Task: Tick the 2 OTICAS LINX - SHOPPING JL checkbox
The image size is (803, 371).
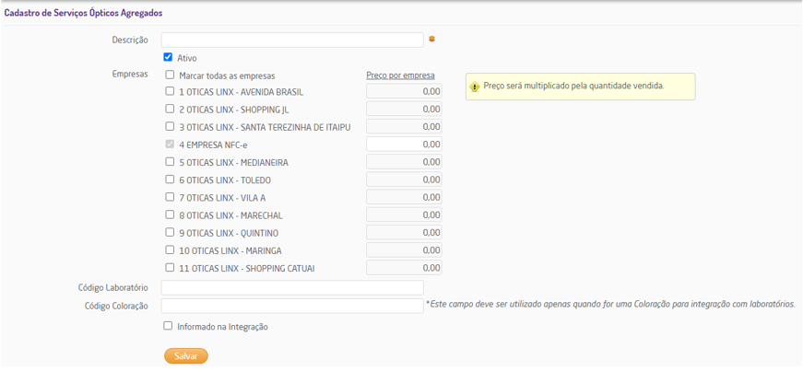Action: (170, 109)
